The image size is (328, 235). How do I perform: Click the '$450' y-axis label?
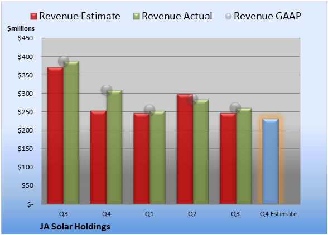25,38
